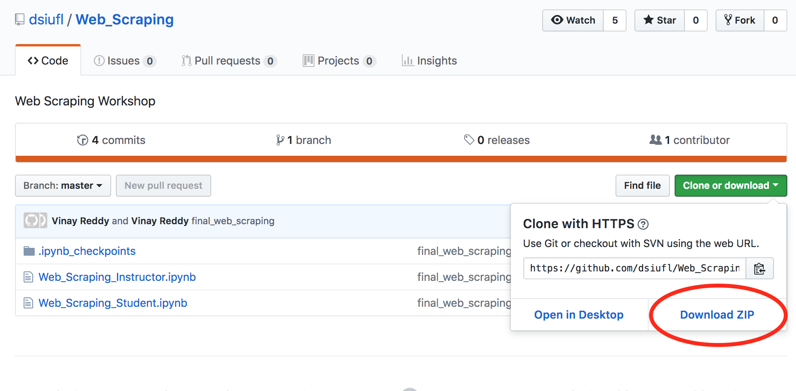
Task: Click the branch icon beside 1 branch
Action: click(280, 140)
